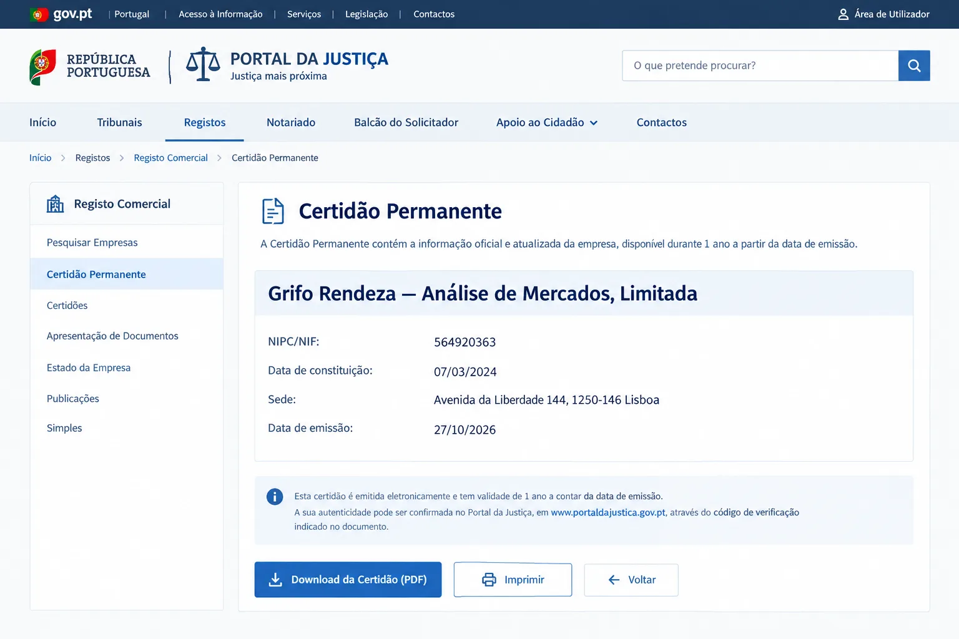Click the download arrow icon
Viewport: 959px width, 639px height.
275,580
